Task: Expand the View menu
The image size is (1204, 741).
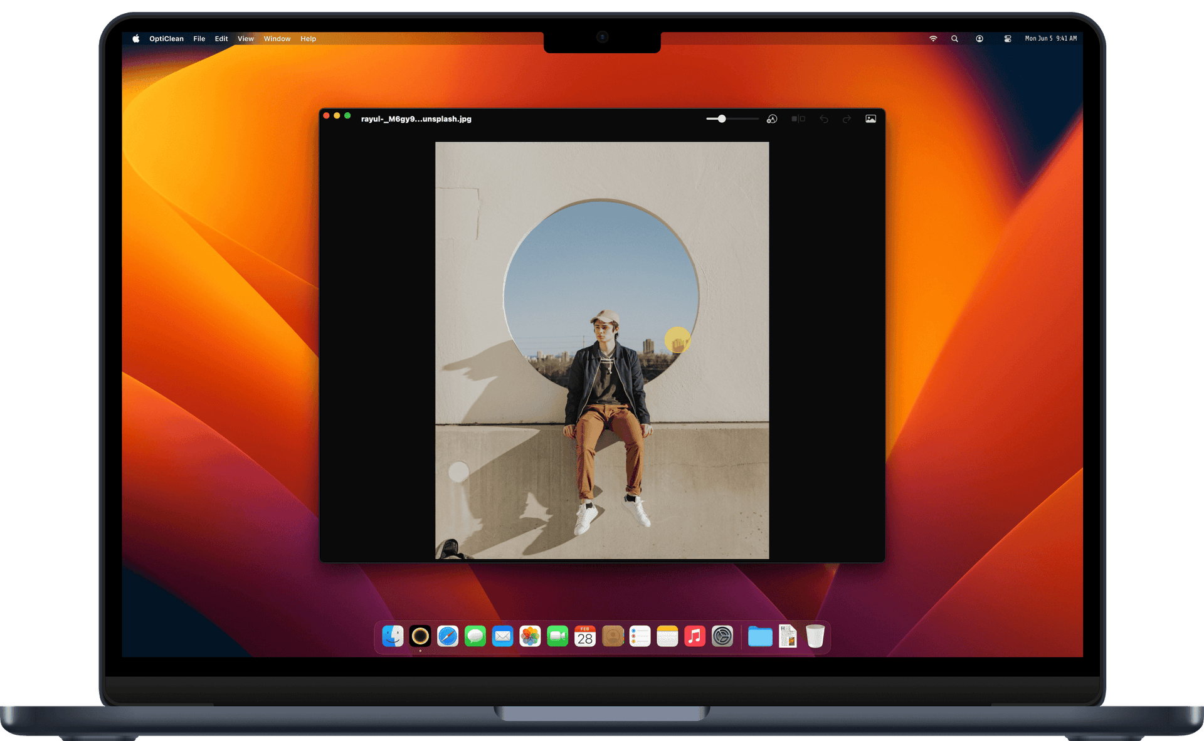Action: pyautogui.click(x=245, y=39)
